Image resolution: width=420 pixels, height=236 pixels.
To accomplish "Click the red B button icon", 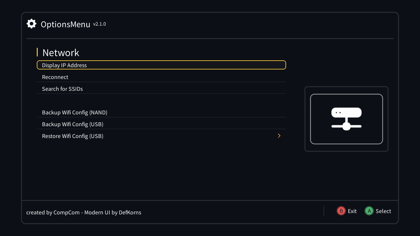I will coord(341,211).
